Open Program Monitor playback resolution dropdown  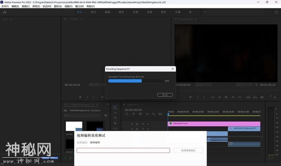(245, 85)
